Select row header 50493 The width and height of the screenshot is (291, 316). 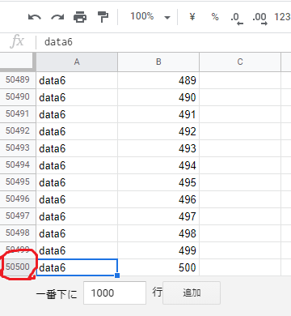coord(18,148)
